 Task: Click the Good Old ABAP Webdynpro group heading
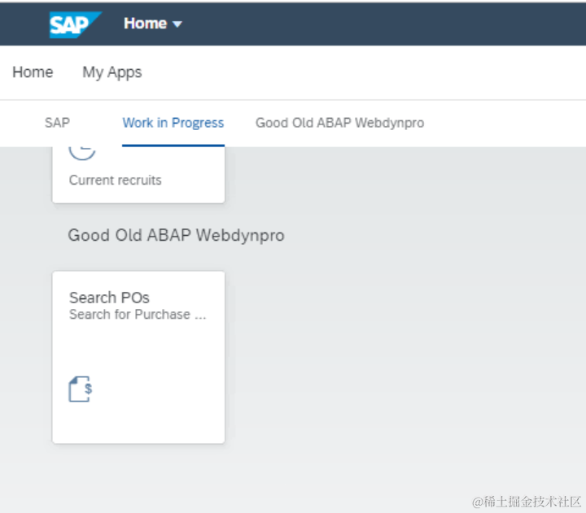(176, 236)
